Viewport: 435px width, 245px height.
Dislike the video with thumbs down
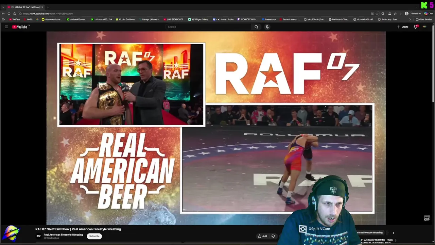273,236
